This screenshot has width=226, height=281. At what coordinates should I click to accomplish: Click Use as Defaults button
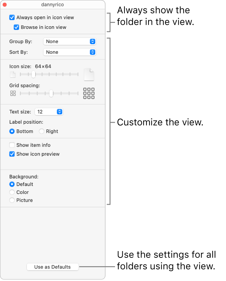pyautogui.click(x=53, y=267)
